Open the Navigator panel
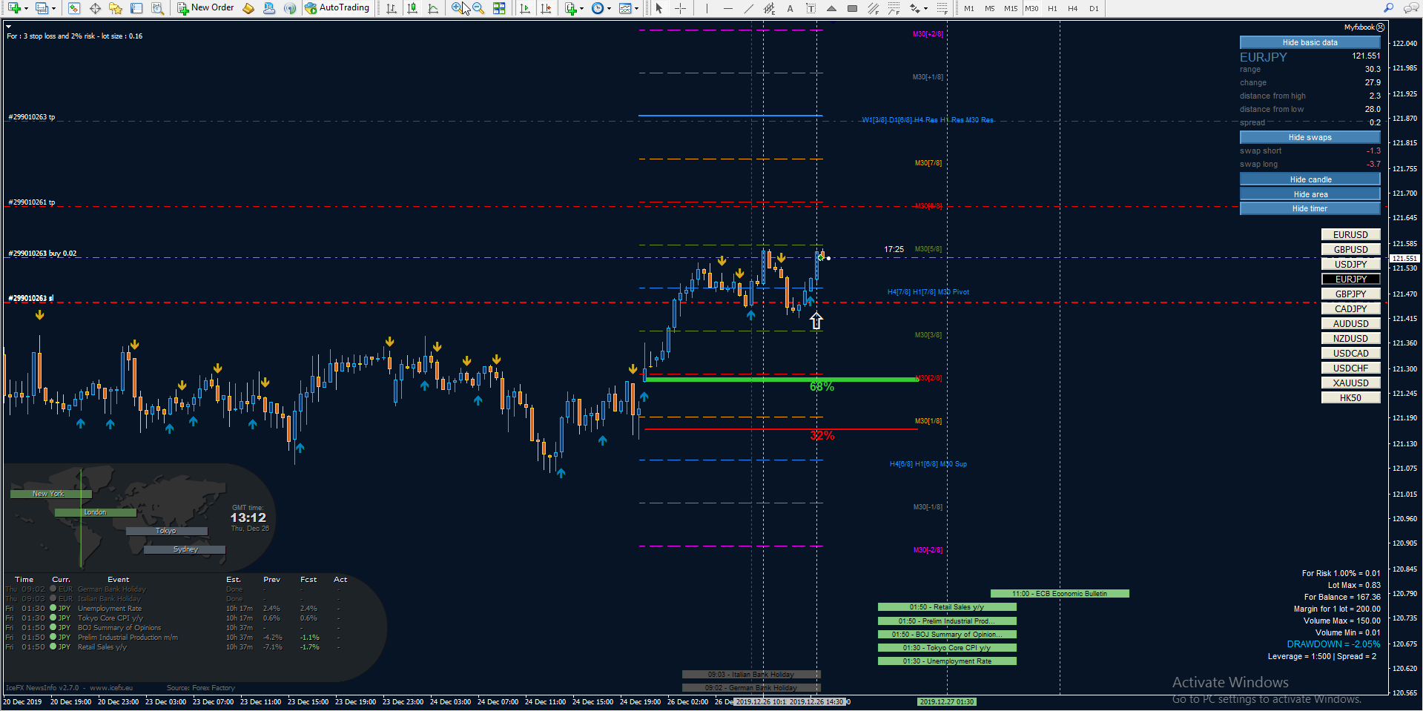1423x711 pixels. [116, 8]
